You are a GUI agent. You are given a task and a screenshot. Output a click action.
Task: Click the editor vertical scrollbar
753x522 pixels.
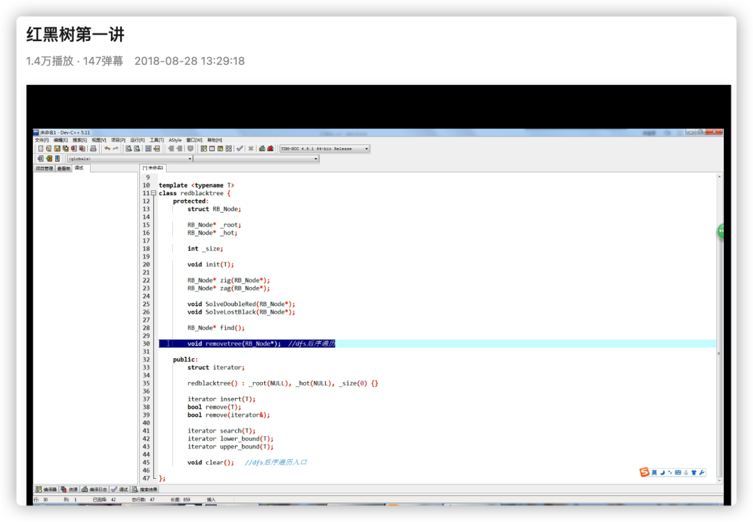[719, 329]
